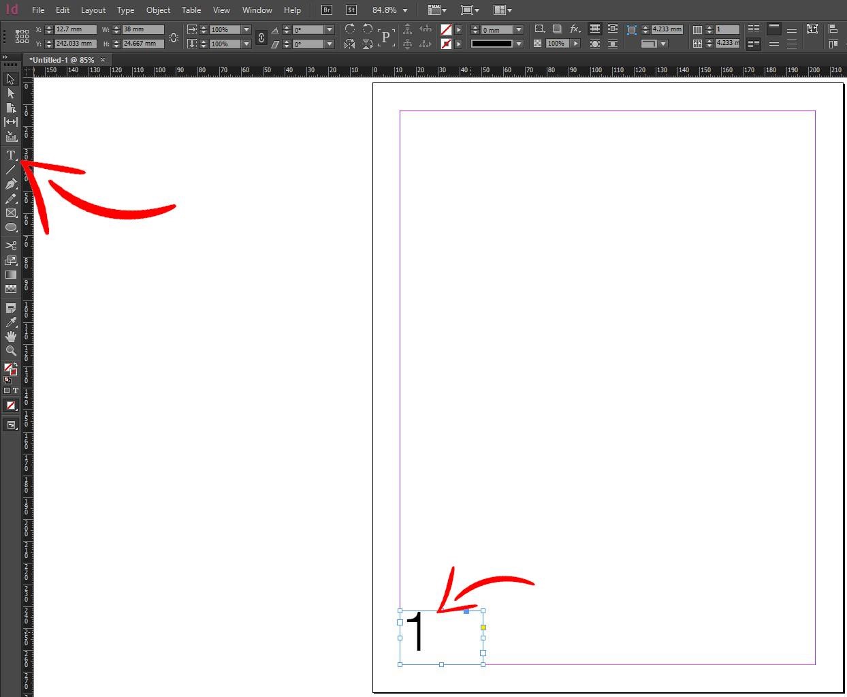Open the effects fx button
The width and height of the screenshot is (847, 697).
(575, 29)
